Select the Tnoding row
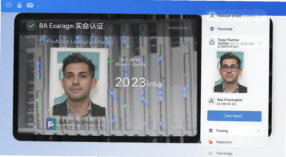 click(235, 131)
